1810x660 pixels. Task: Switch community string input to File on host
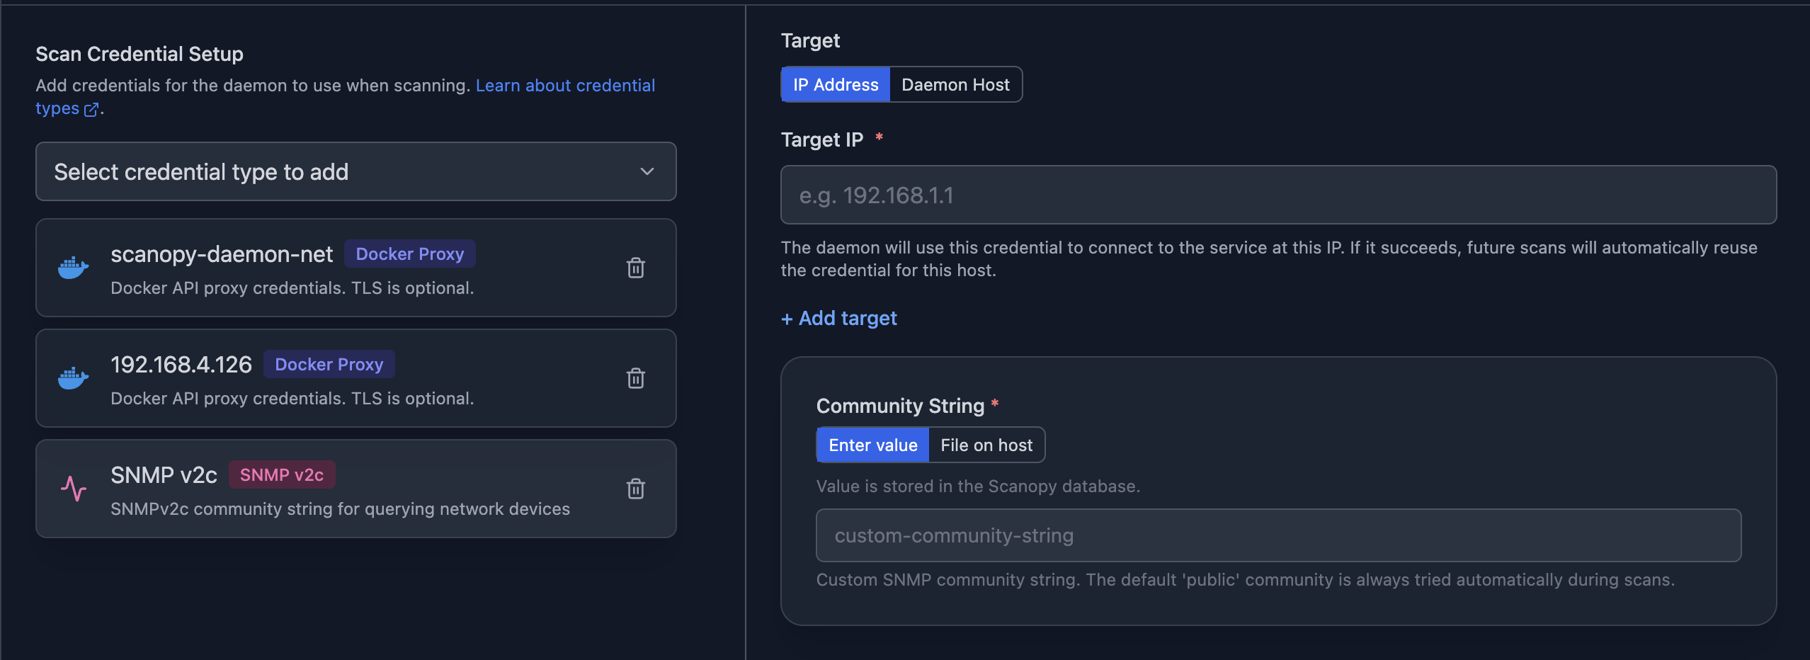[986, 444]
